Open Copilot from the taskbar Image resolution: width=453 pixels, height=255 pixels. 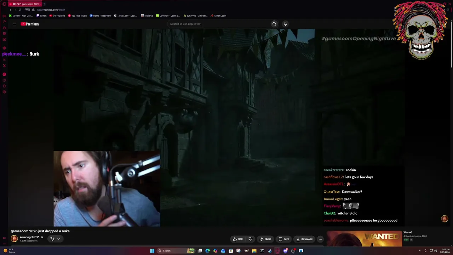[x=215, y=251]
